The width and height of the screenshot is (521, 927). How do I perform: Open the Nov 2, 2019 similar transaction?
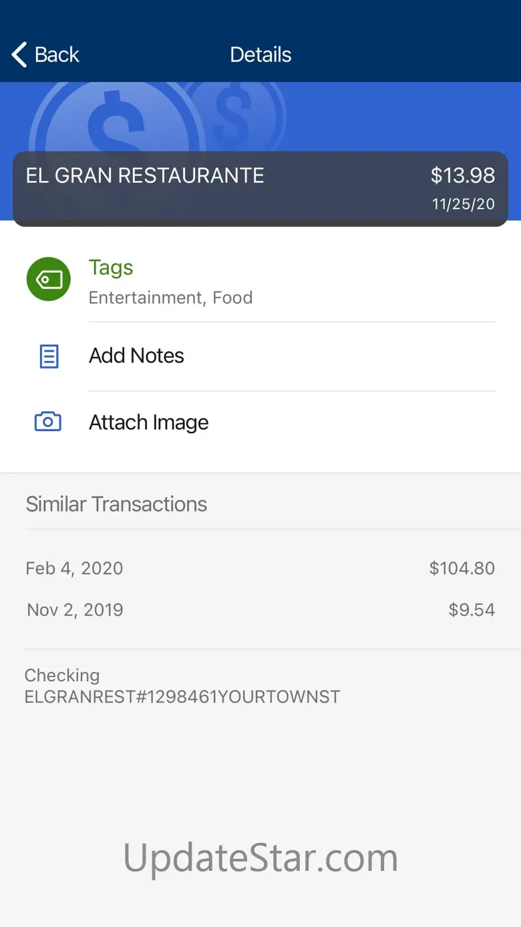click(x=75, y=610)
